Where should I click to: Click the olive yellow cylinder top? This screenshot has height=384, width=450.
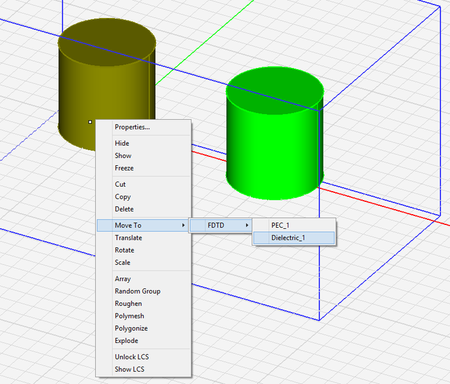[x=107, y=42]
